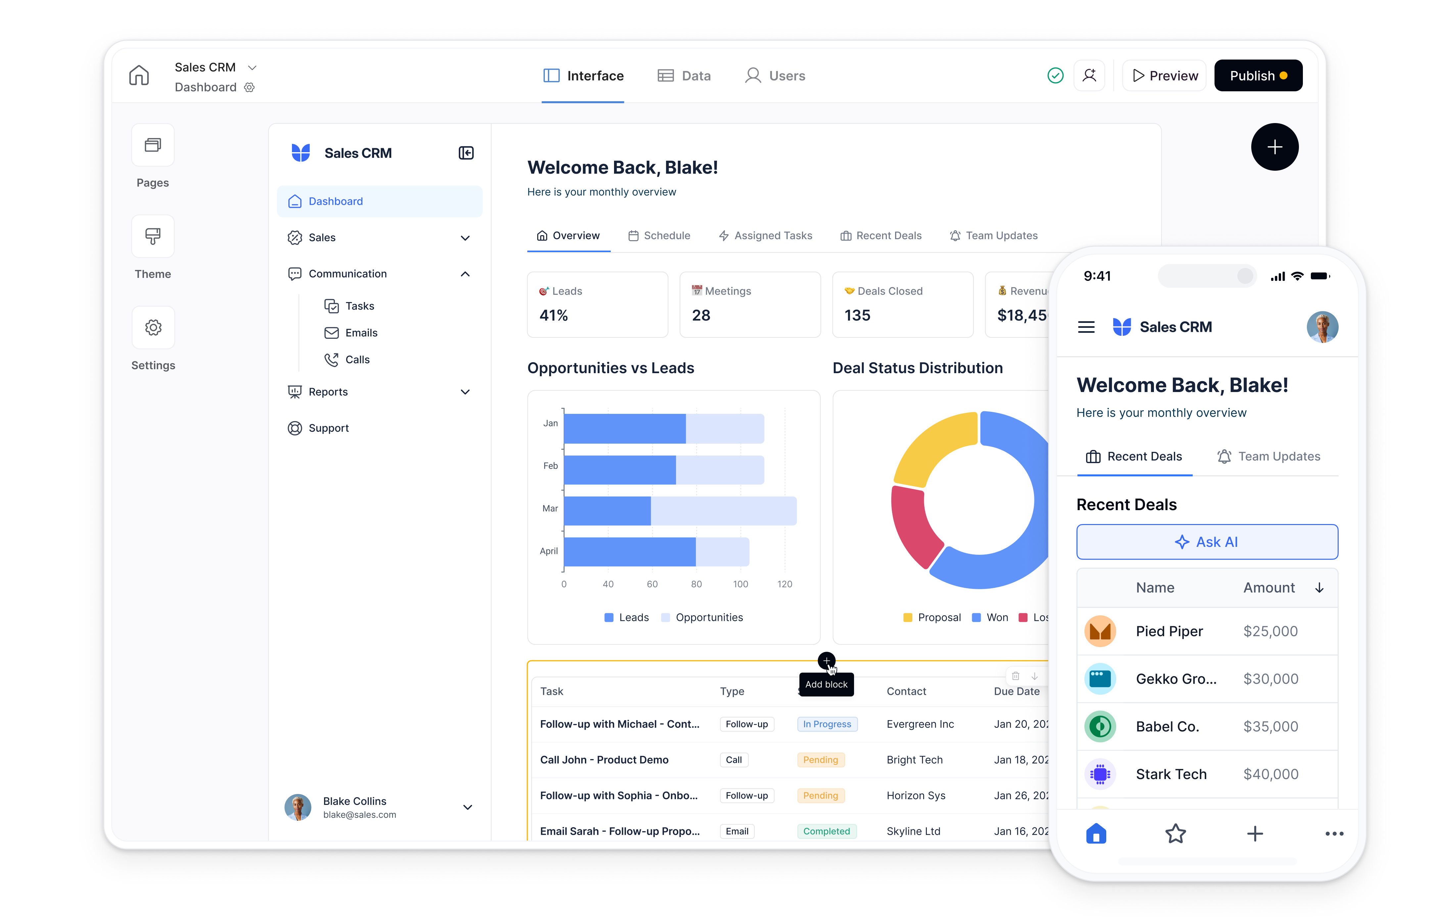The width and height of the screenshot is (1430, 921).
Task: Collapse the Sales CRM sidebar panel icon
Action: point(466,153)
